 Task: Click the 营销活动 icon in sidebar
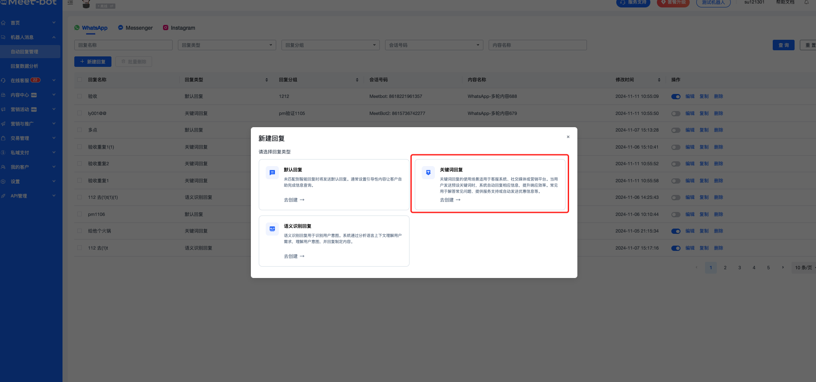3,109
